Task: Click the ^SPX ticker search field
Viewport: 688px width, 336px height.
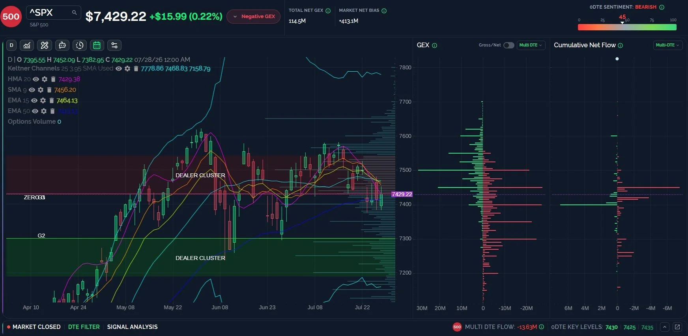Action: [x=54, y=13]
